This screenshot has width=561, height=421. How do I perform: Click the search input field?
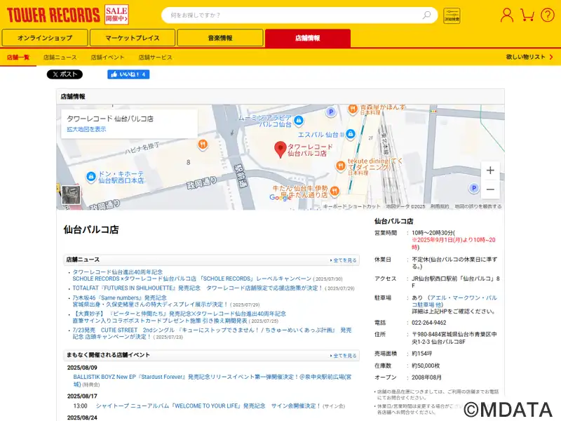click(x=293, y=15)
